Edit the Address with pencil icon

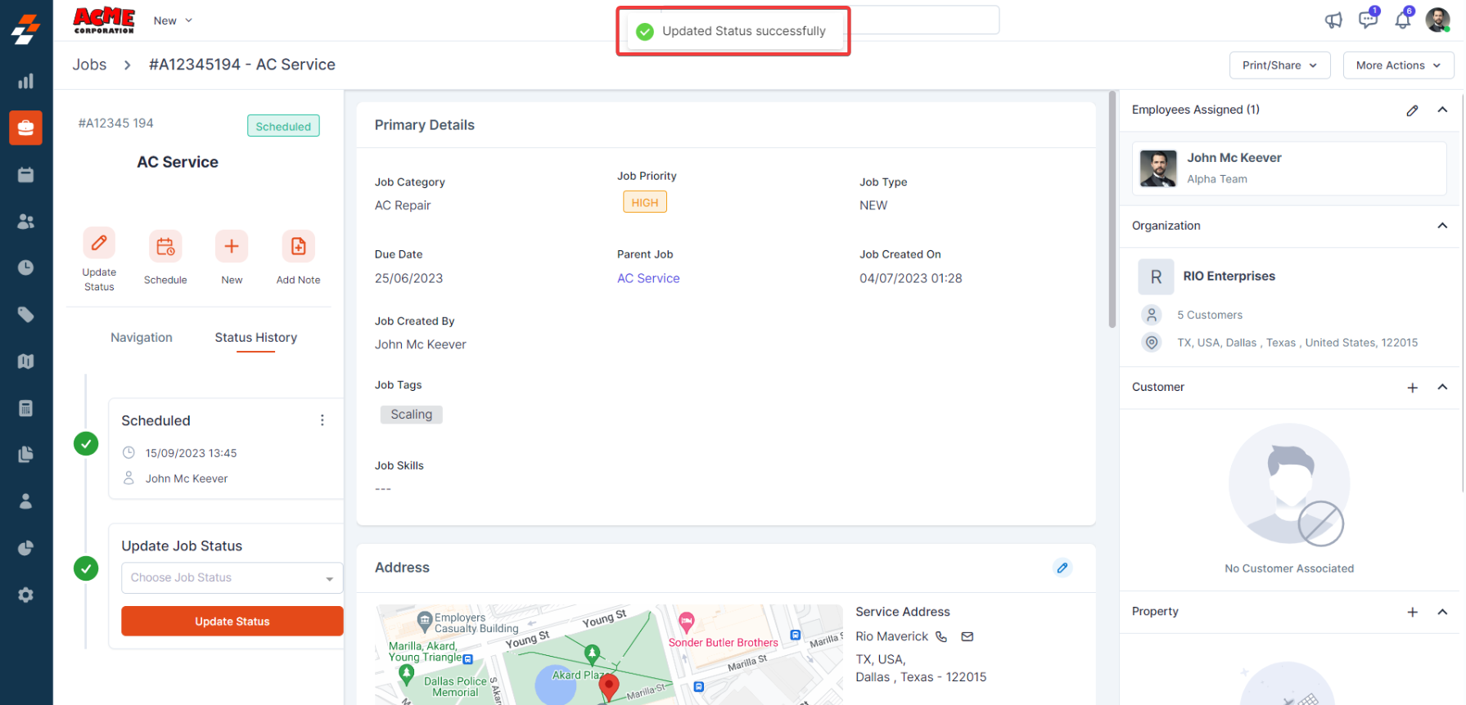1062,568
